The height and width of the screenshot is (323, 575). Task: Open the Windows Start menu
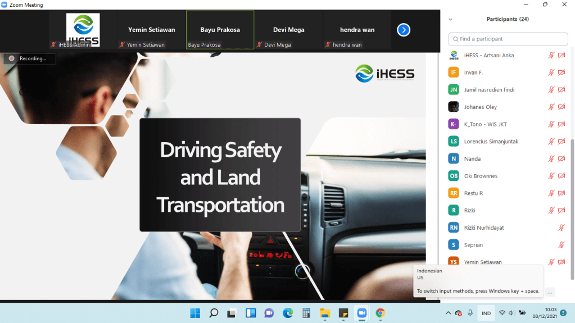[195, 313]
